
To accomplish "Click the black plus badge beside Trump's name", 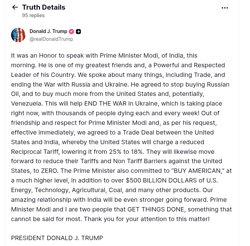I will [78, 31].
